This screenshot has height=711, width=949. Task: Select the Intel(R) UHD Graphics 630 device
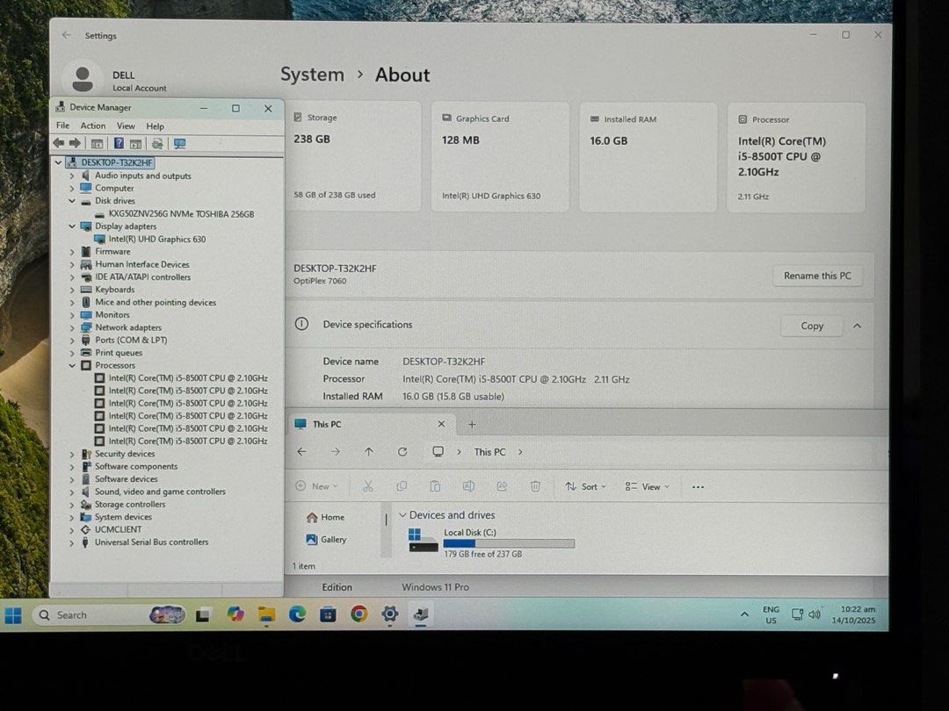156,239
